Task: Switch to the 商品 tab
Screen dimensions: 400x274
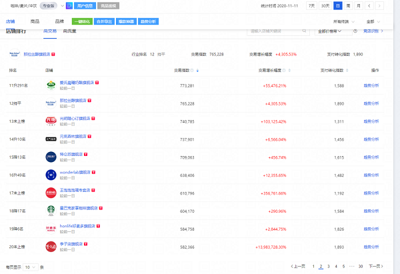Action: (x=35, y=21)
